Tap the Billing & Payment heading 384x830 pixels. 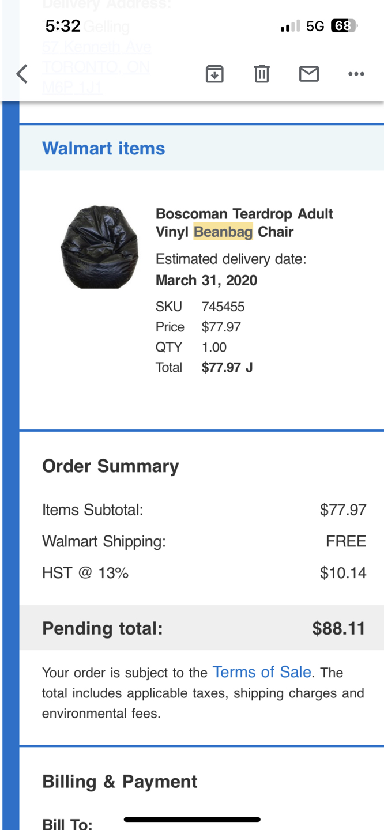click(120, 782)
